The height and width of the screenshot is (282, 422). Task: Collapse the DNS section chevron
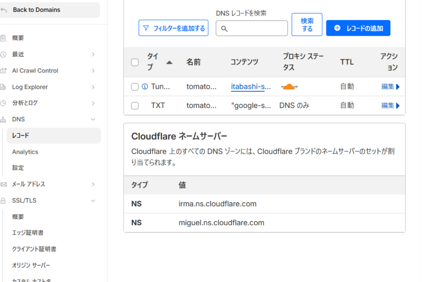coord(93,119)
